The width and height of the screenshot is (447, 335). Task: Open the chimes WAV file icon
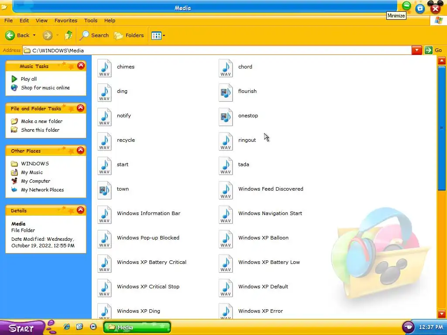(104, 68)
